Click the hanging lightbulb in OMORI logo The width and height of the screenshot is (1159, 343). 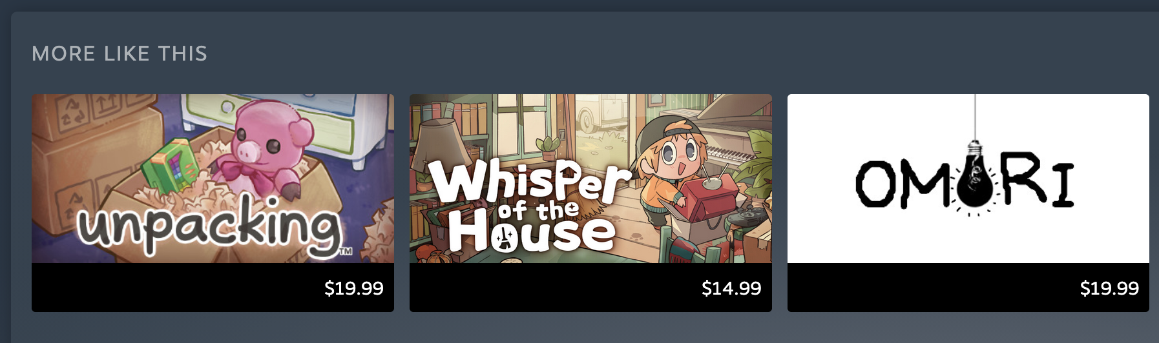(975, 178)
